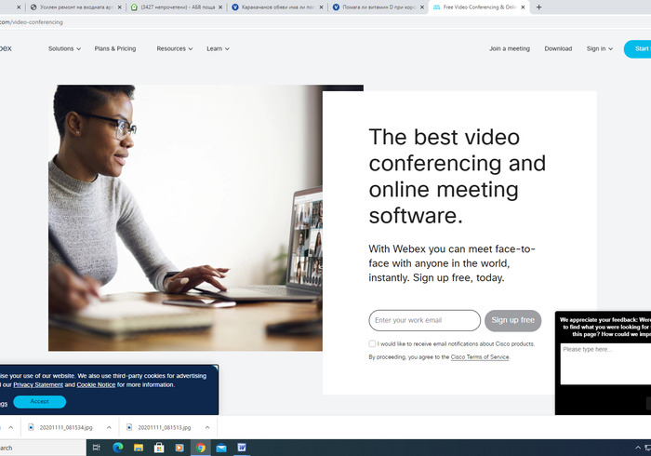Expand options for 20201111_081534.jpg download
The height and width of the screenshot is (456, 651).
click(109, 427)
